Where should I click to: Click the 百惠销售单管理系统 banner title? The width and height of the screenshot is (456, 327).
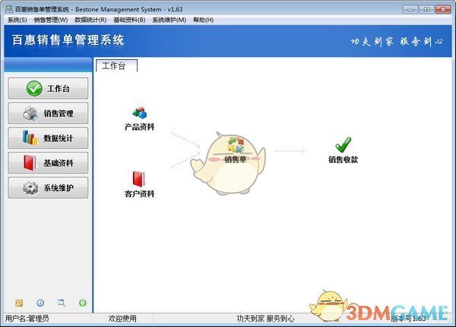point(68,40)
